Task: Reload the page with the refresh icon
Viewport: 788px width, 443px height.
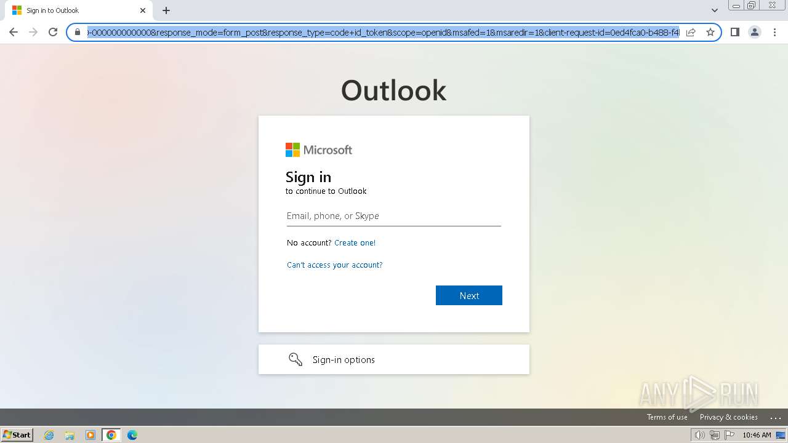Action: 53,32
